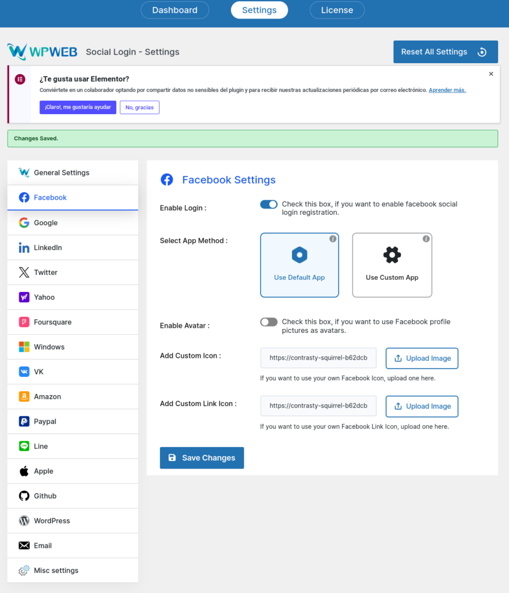Open the Settings tab
Image resolution: width=509 pixels, height=593 pixels.
pyautogui.click(x=259, y=10)
